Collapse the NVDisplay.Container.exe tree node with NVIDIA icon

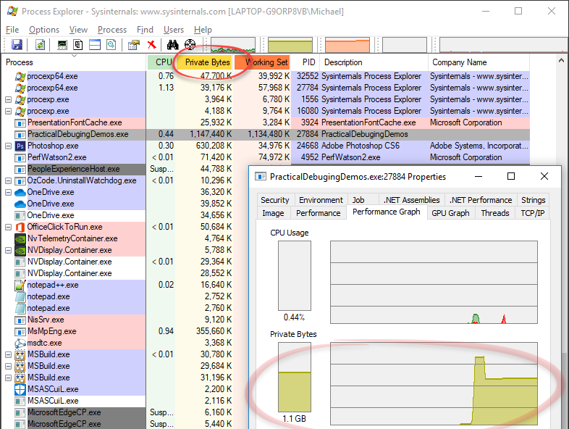click(x=9, y=250)
